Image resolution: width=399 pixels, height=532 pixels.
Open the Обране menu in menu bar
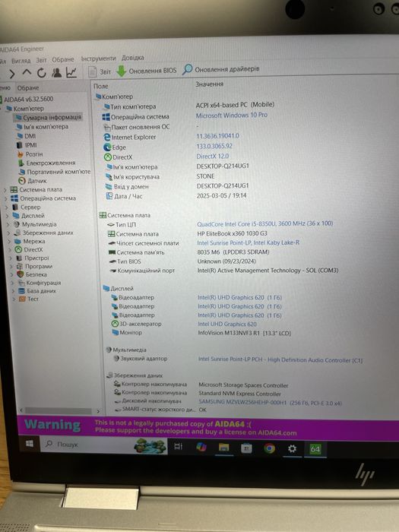tap(63, 59)
